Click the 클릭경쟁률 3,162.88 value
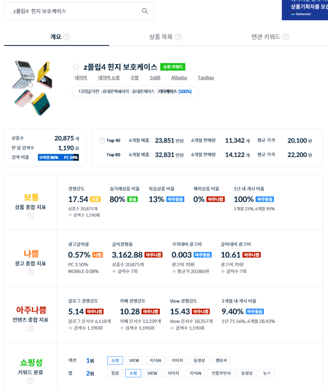Viewport: 328px width, 389px height. pyautogui.click(x=127, y=255)
